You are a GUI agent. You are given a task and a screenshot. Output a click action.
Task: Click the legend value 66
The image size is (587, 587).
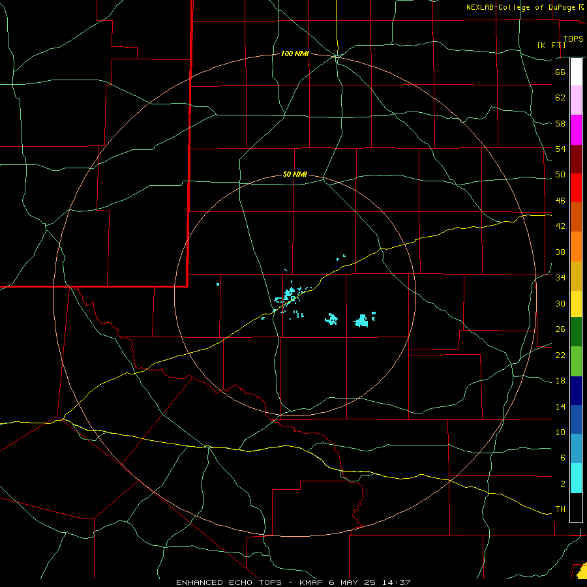pos(560,72)
